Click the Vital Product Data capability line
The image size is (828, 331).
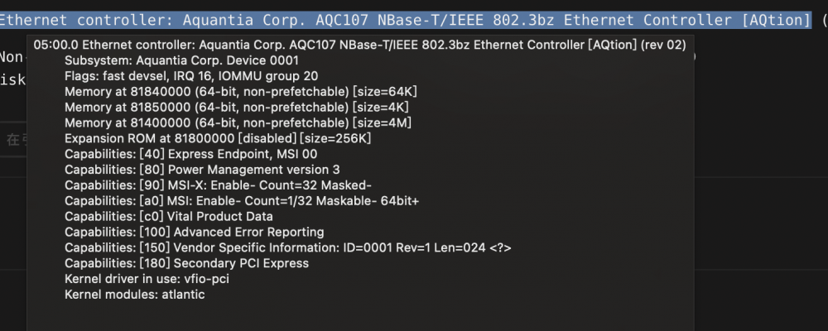169,217
